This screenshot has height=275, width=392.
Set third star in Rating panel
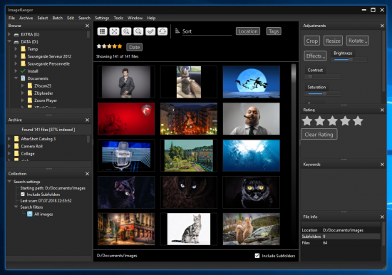click(x=333, y=120)
